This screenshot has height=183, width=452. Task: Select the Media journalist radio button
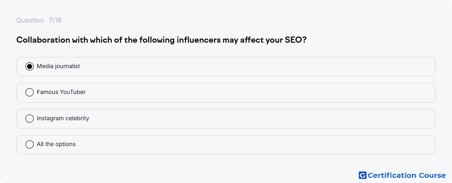click(30, 66)
